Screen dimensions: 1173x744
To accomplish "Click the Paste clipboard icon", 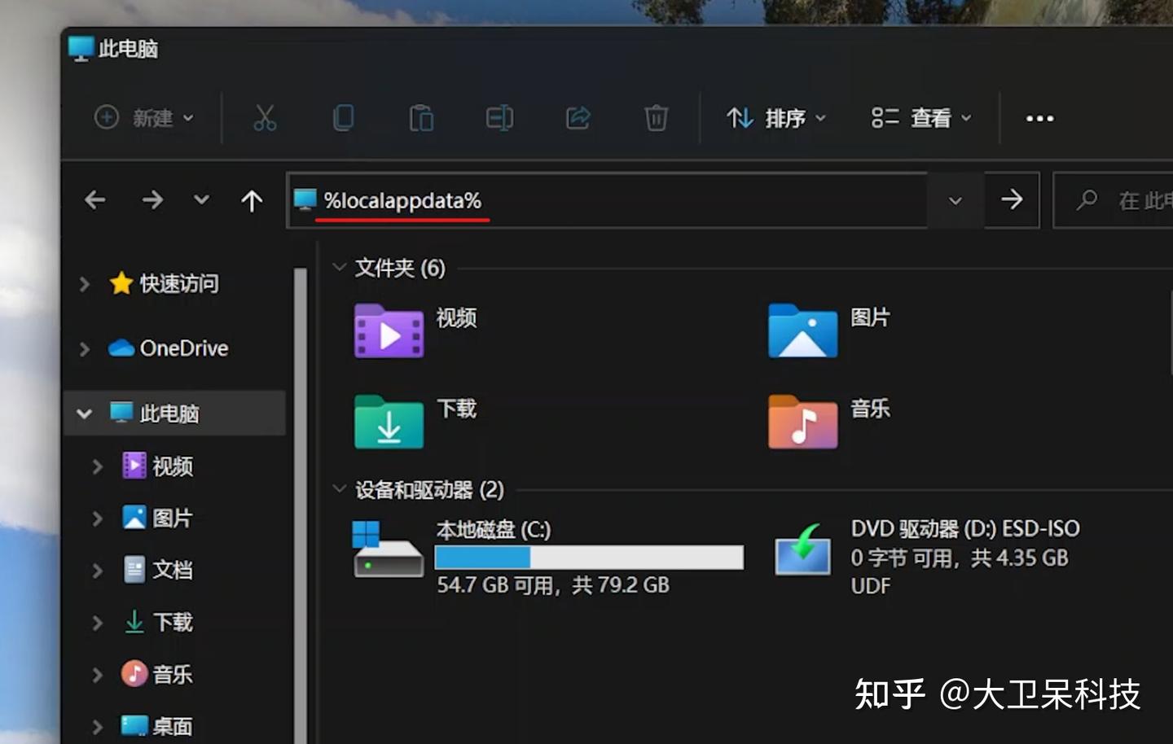I will tap(421, 118).
